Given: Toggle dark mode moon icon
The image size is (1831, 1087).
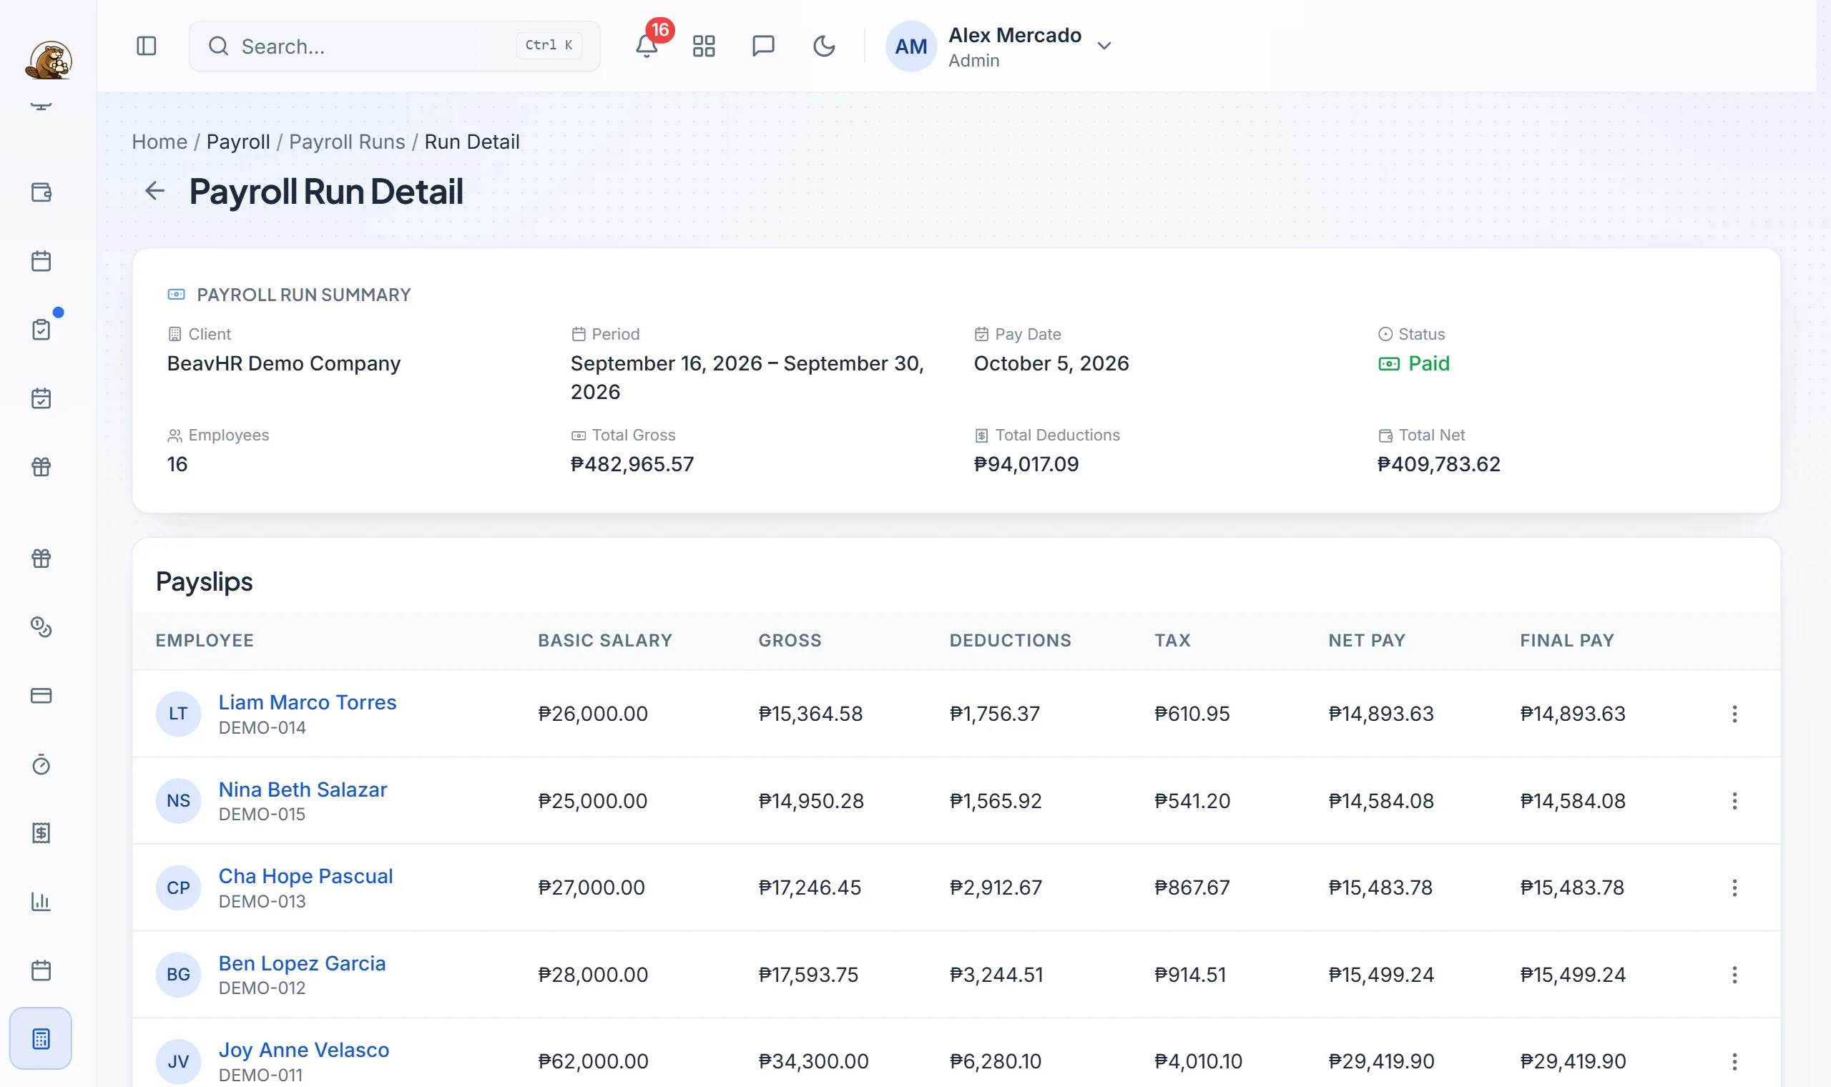Looking at the screenshot, I should 824,46.
